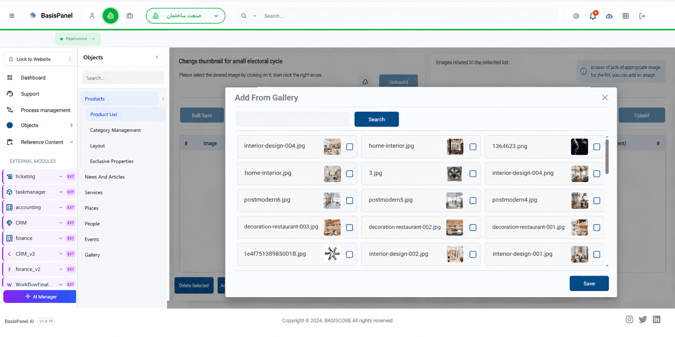Open the settings gear icon

click(x=576, y=16)
